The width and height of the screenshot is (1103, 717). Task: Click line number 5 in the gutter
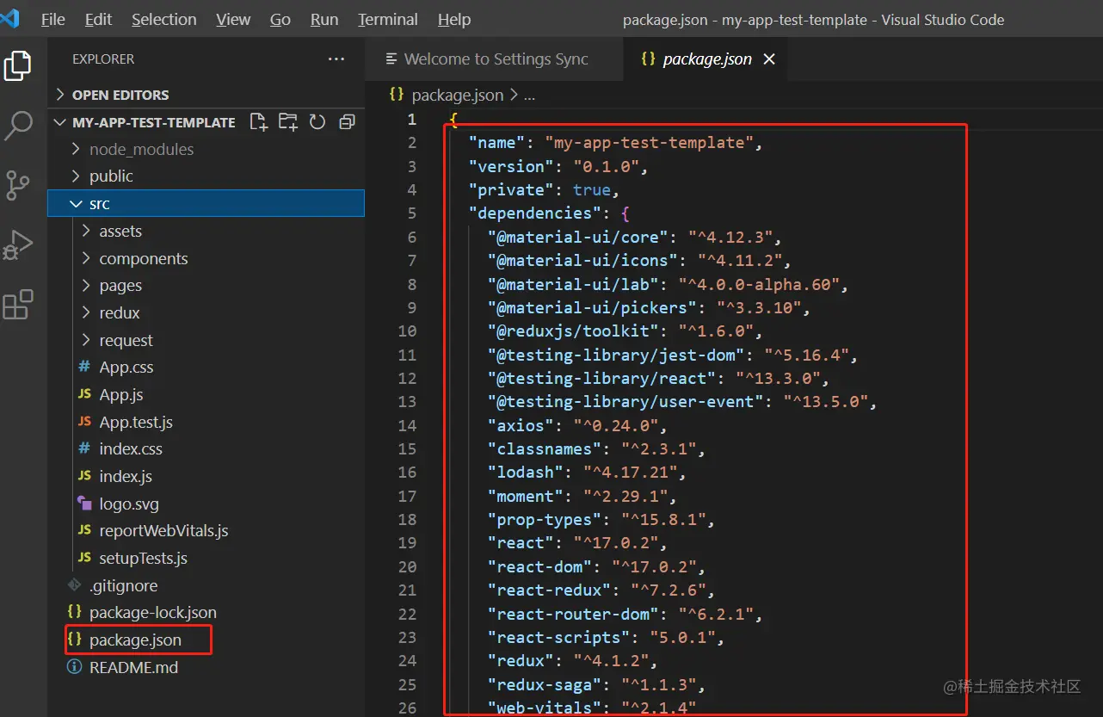[x=412, y=213]
